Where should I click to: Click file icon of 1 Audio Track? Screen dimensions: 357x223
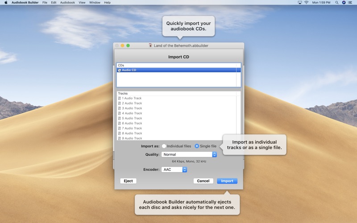pos(119,98)
